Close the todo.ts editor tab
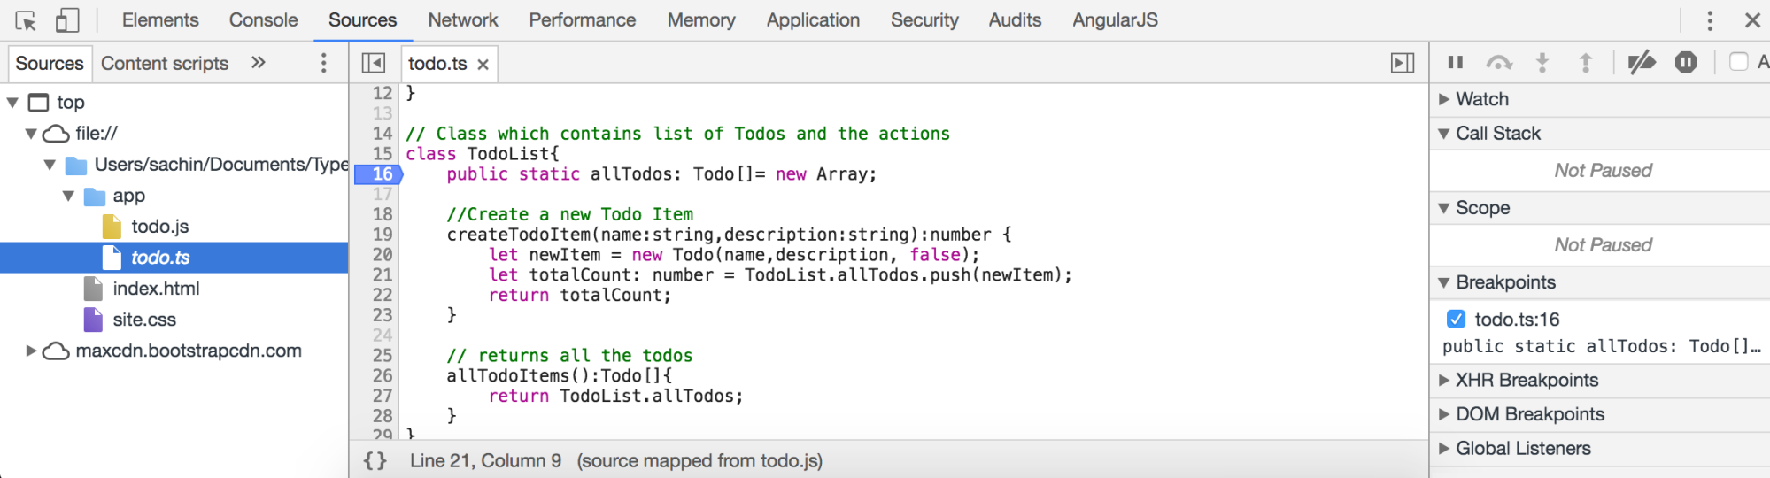The image size is (1770, 478). click(483, 64)
